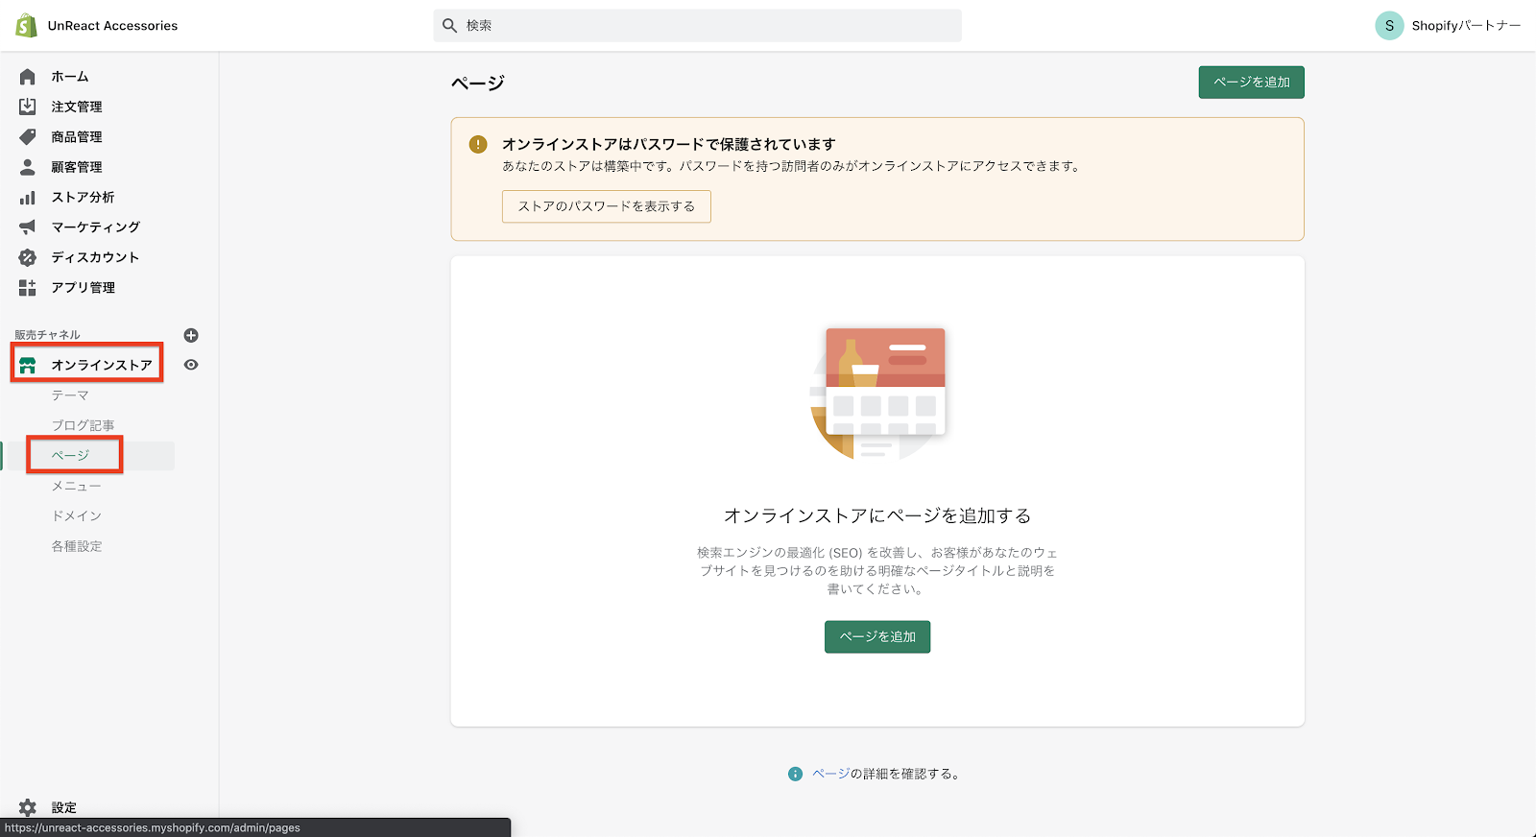Click the top-right ページを追加 button

click(1251, 83)
